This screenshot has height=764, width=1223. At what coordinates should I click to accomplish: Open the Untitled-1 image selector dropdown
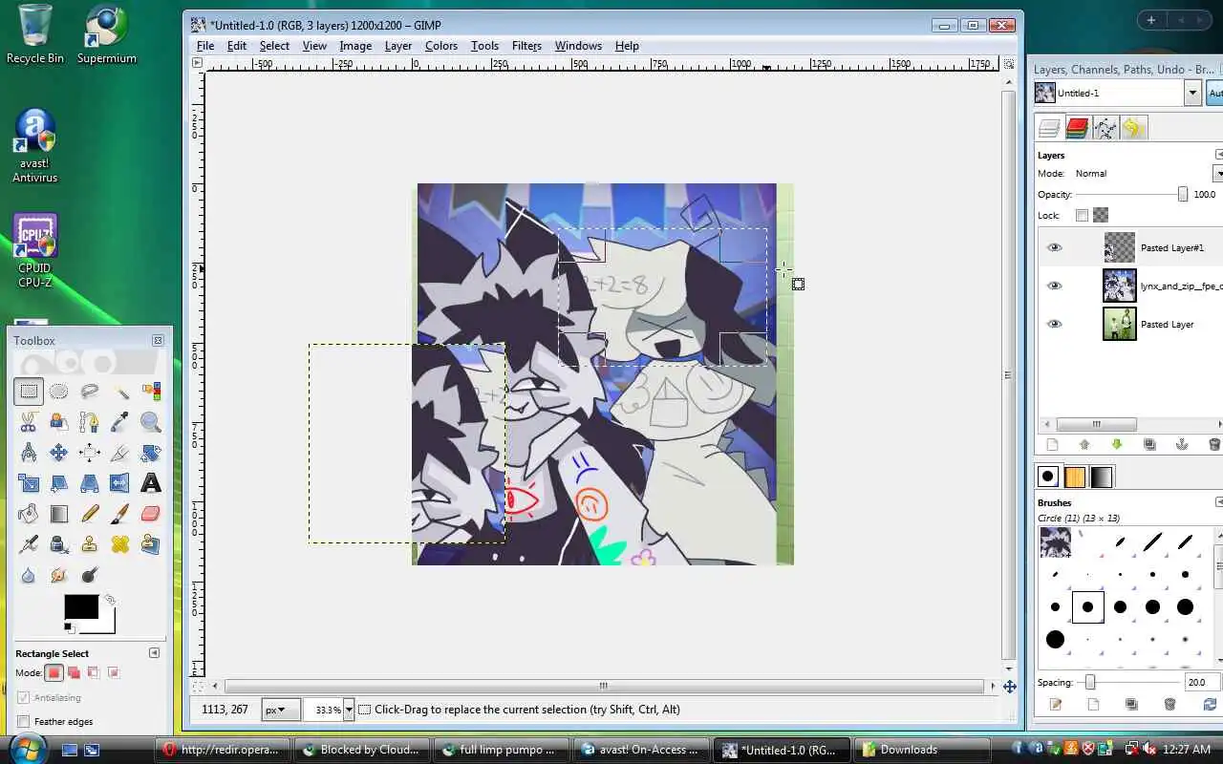click(1192, 93)
